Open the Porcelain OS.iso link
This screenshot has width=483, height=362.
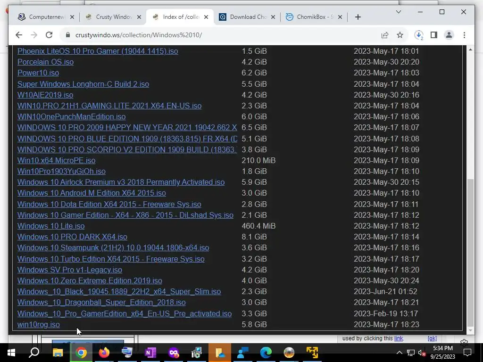pos(46,62)
